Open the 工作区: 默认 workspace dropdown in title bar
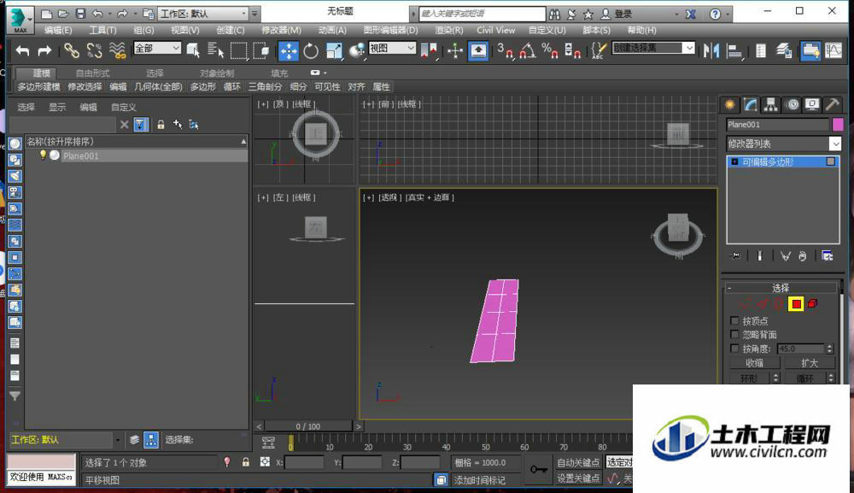The width and height of the screenshot is (854, 493). coord(202,14)
